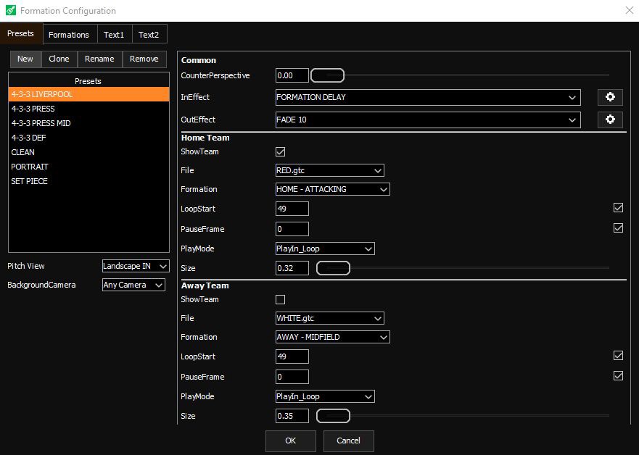Click Away Team LoopStart field
The image size is (639, 455).
292,356
